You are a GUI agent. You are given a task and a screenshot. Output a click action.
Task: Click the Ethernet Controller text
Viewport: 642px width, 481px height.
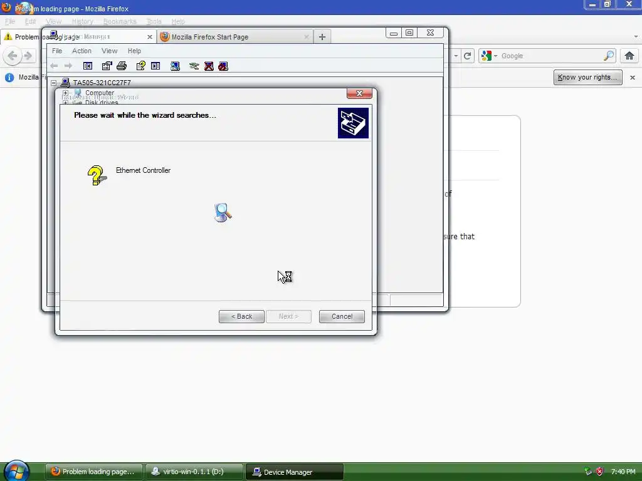pos(143,170)
